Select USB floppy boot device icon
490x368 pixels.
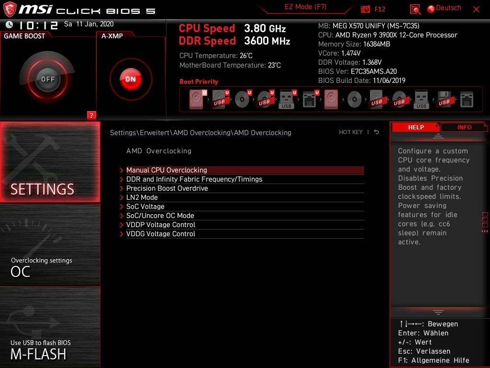(x=444, y=99)
